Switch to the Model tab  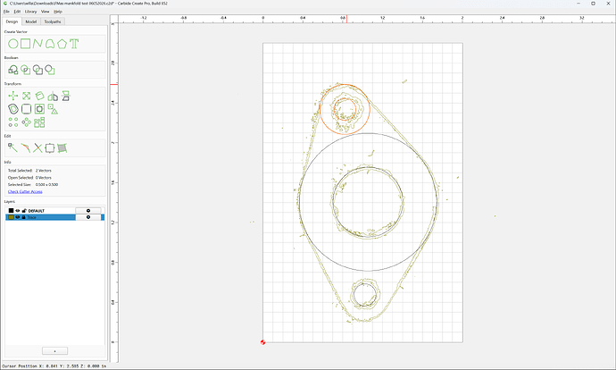[31, 21]
